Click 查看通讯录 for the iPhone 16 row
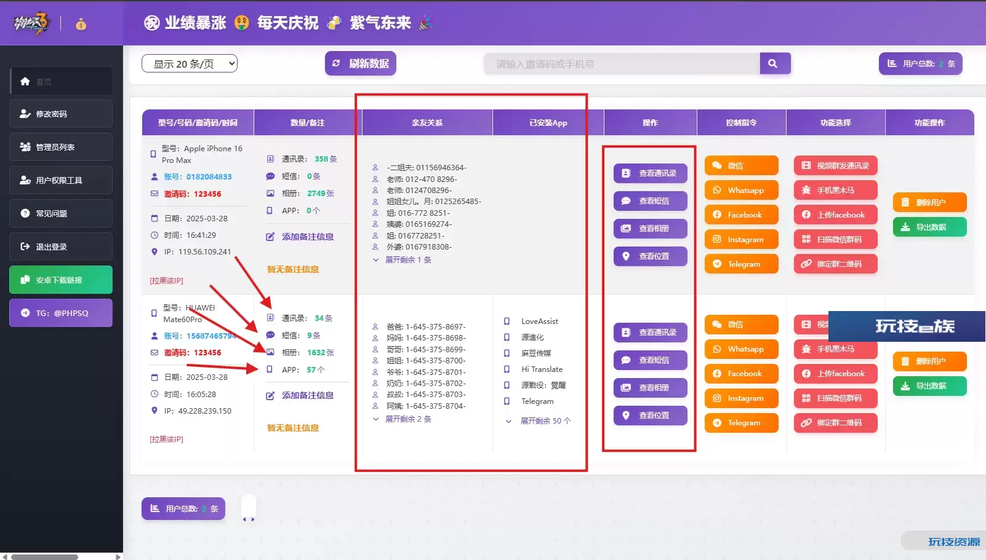The width and height of the screenshot is (986, 560). 650,173
